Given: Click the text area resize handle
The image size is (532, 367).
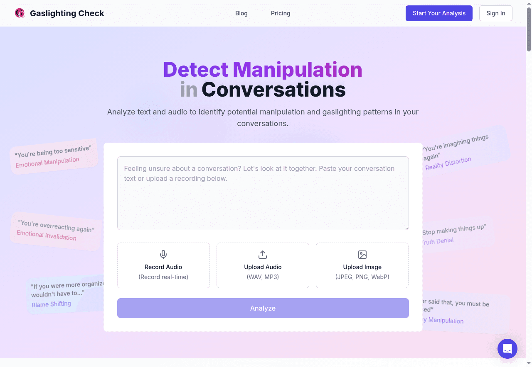Looking at the screenshot, I should (x=406, y=227).
